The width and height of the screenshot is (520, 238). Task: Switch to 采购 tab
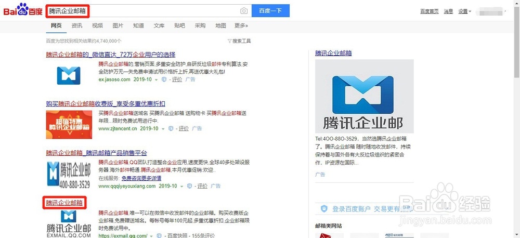200,25
